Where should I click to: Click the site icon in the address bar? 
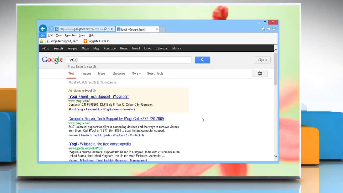[57, 29]
